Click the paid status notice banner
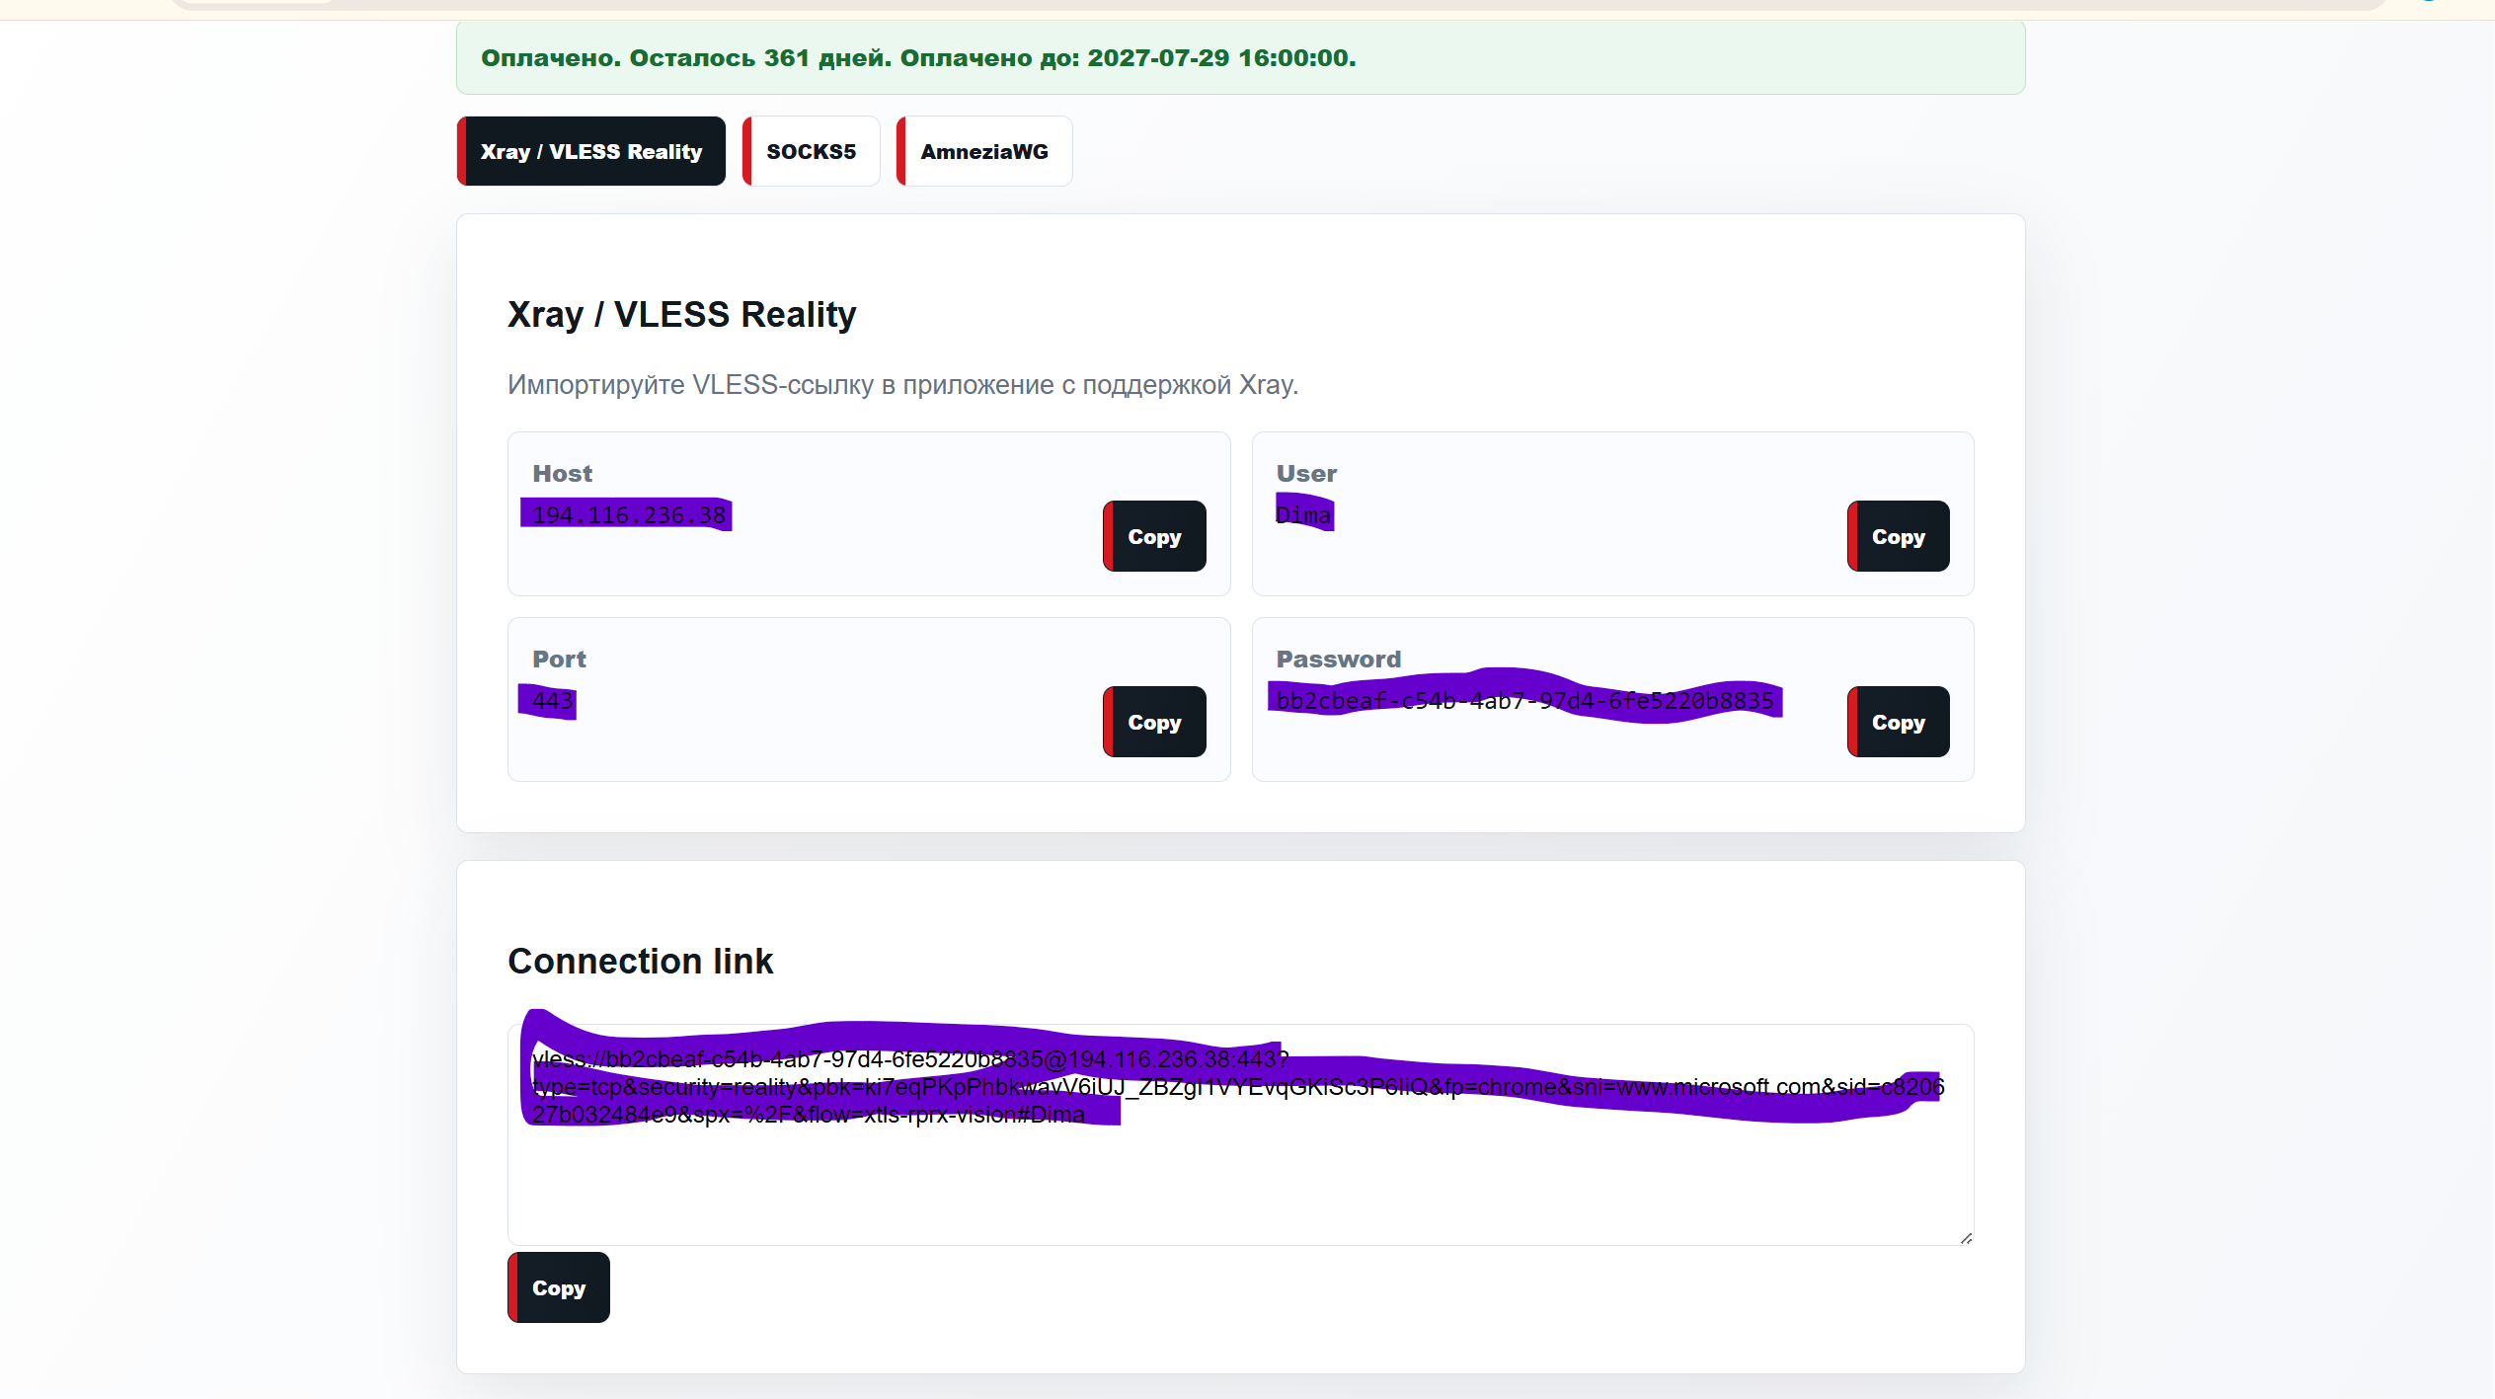Image resolution: width=2495 pixels, height=1399 pixels. coord(1240,57)
